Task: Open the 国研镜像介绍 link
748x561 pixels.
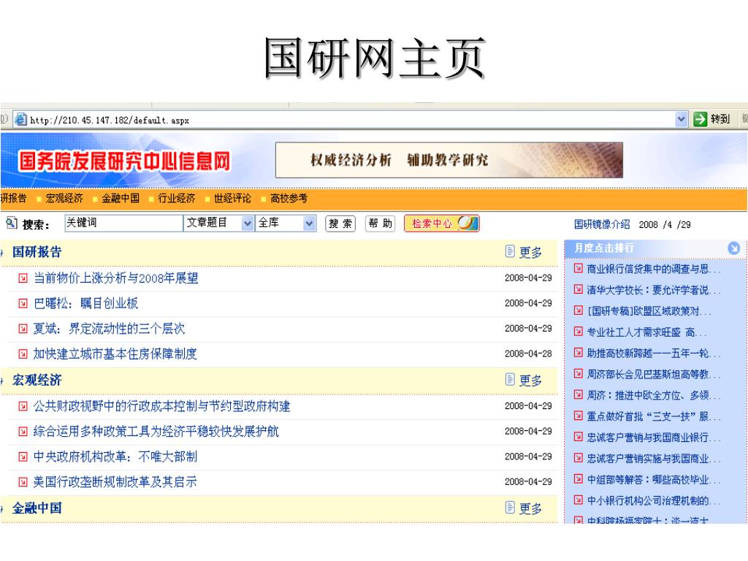Action: pyautogui.click(x=602, y=224)
